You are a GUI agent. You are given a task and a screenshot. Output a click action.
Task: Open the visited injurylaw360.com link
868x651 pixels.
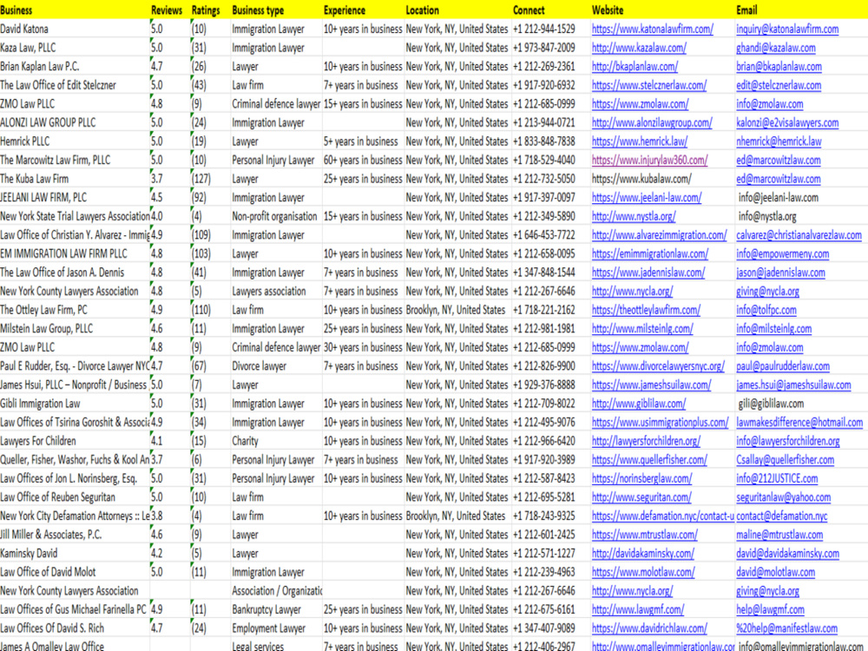pos(649,160)
